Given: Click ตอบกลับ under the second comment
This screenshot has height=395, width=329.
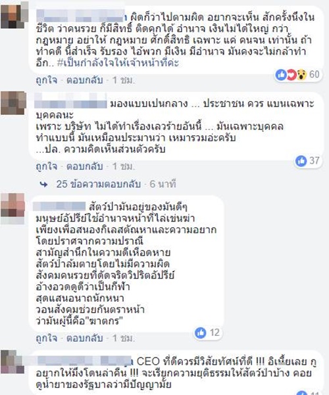Looking at the screenshot, I should (x=84, y=166).
